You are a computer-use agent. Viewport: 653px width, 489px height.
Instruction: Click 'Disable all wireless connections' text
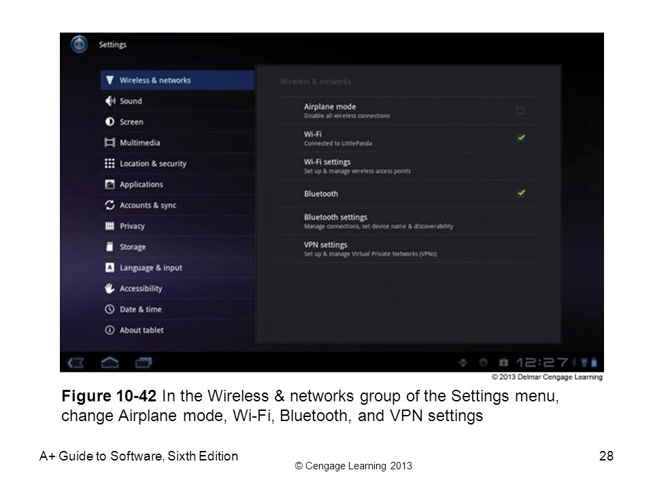(x=347, y=115)
